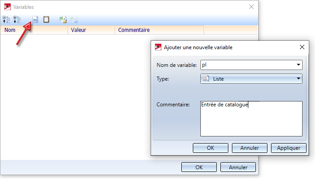This screenshot has height=179, width=315.
Task: Close the Ajouter une nouvelle variable dialog
Action: (302, 47)
